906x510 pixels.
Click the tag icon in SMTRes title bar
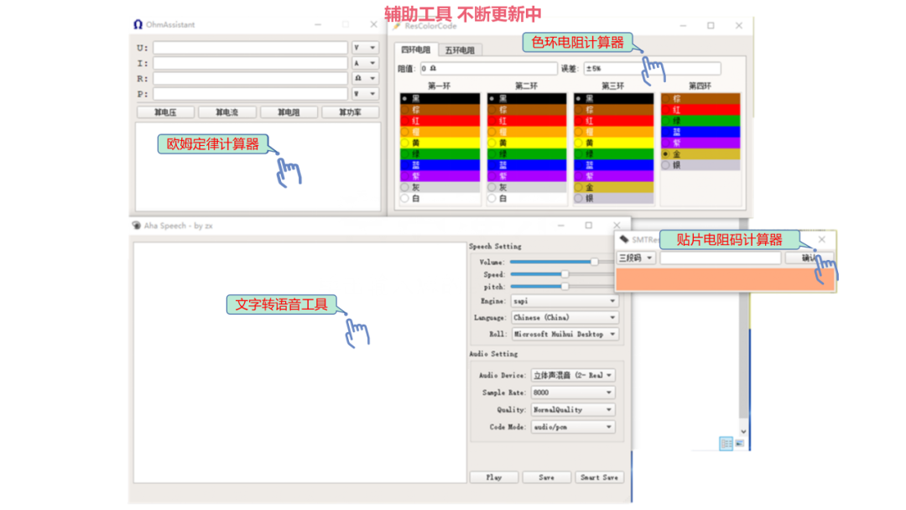[622, 238]
